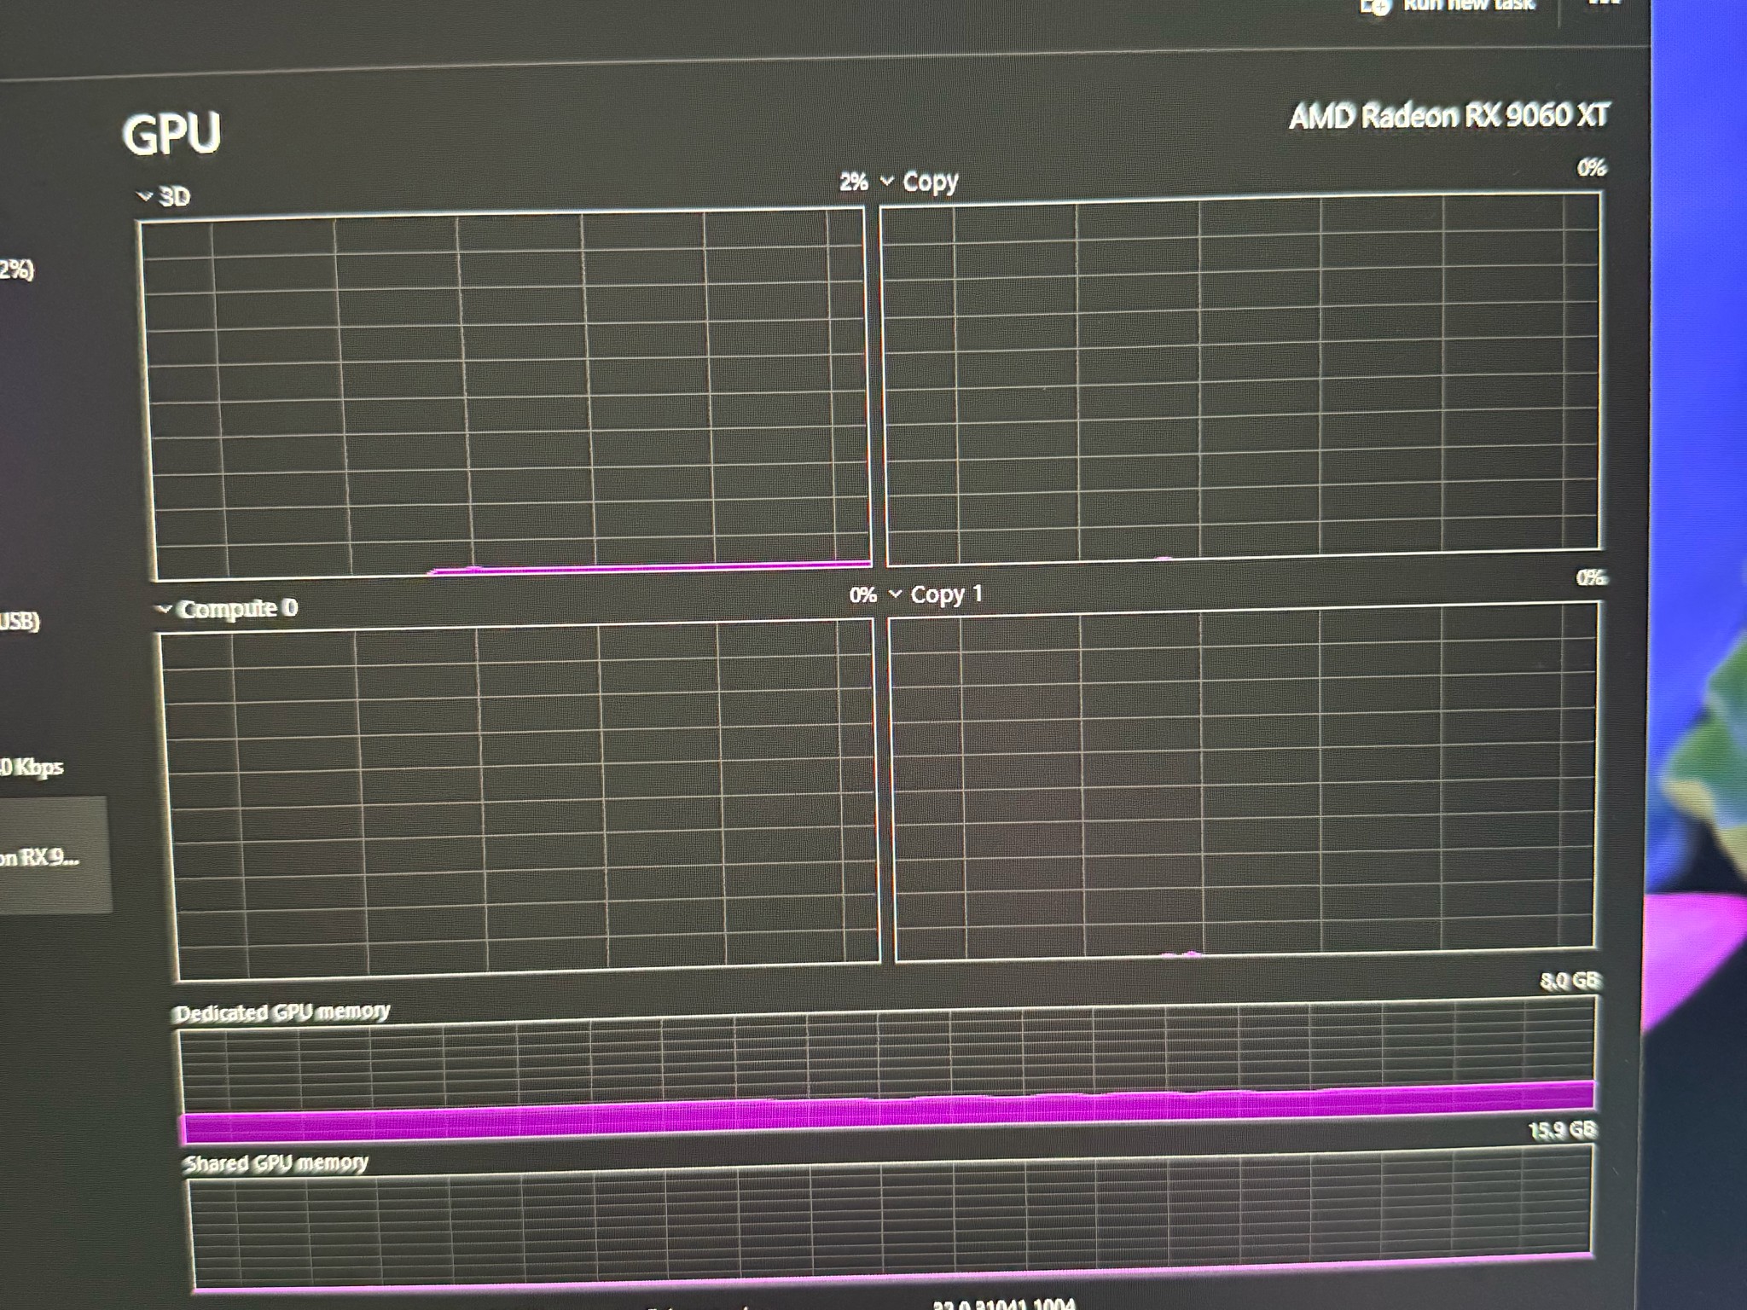Open the Copy 1 engine dropdown
1747x1310 pixels.
pos(936,594)
